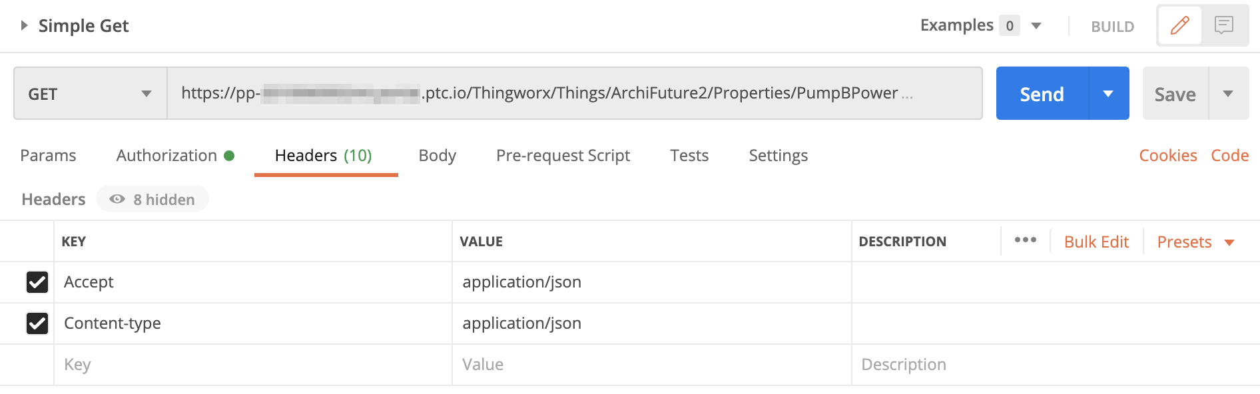Image resolution: width=1260 pixels, height=394 pixels.
Task: Click the pencil edit icon
Action: click(x=1179, y=26)
